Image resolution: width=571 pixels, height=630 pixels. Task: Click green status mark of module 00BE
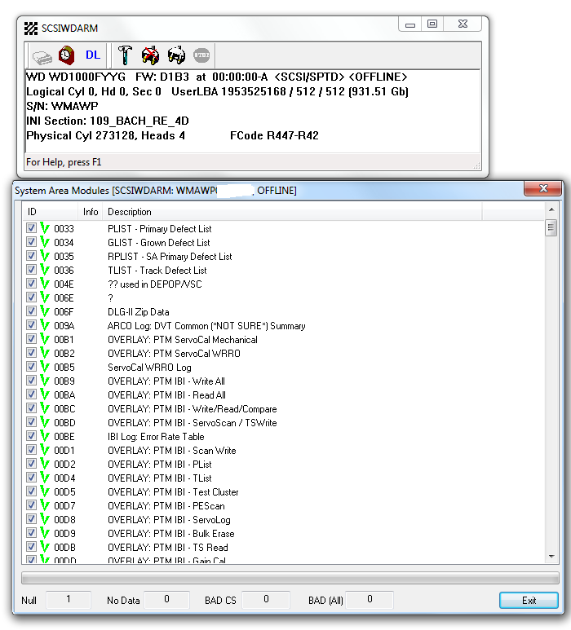point(45,436)
